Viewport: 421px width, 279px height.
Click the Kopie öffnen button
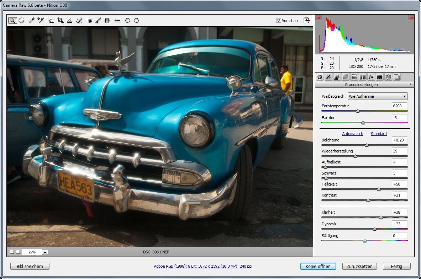click(x=318, y=266)
